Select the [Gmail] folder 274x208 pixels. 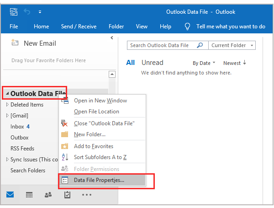click(19, 116)
